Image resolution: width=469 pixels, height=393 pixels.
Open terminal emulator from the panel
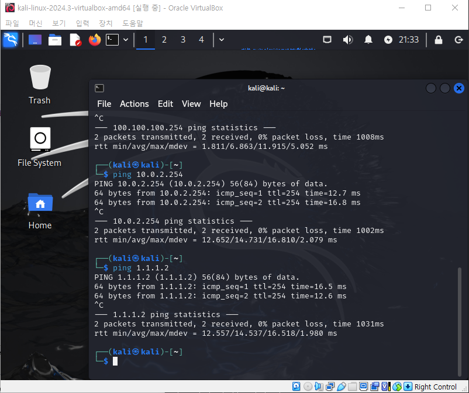click(112, 40)
